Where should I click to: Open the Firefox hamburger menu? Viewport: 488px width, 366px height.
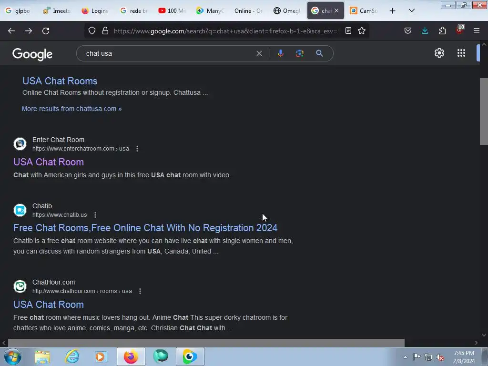(x=477, y=30)
